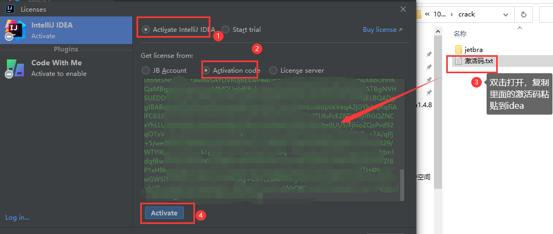Click the Activate button
Screen dimensions: 553x234
coord(164,213)
